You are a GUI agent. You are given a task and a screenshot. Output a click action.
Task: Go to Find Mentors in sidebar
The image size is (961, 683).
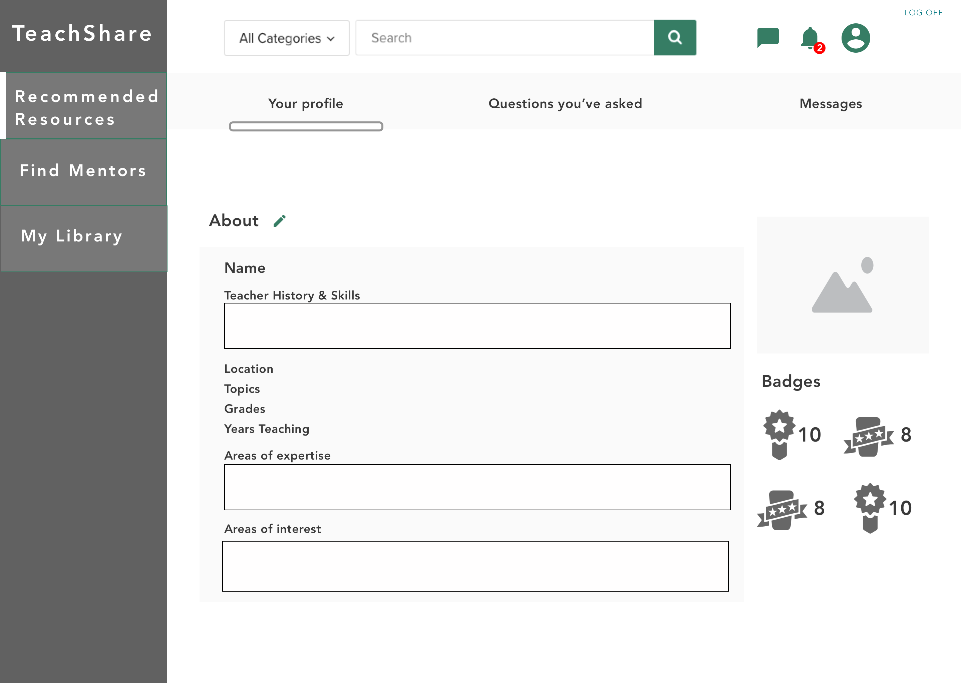click(x=83, y=171)
